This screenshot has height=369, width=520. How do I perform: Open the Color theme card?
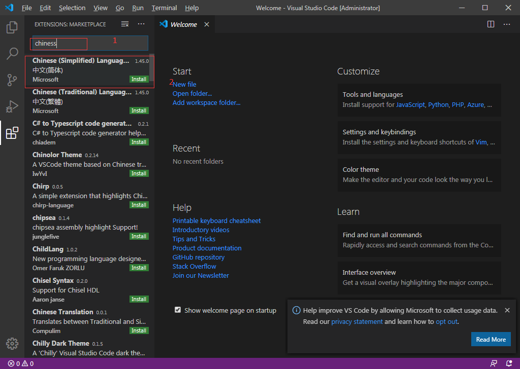point(419,175)
